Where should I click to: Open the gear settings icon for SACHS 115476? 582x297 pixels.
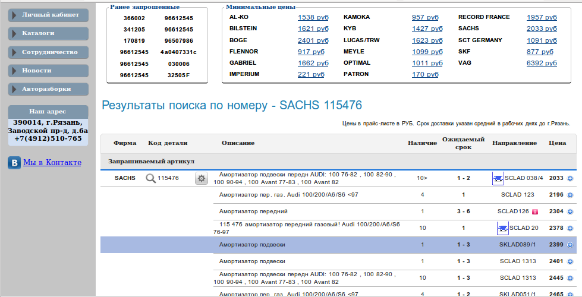point(201,178)
